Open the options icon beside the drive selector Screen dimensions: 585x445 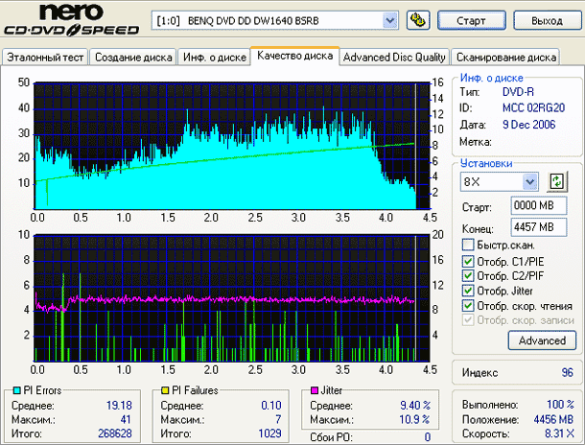[x=417, y=20]
